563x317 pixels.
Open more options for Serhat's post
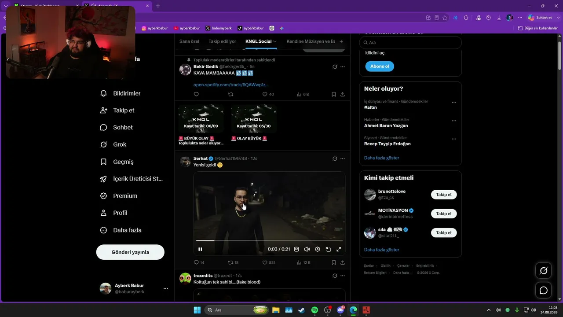pyautogui.click(x=343, y=158)
